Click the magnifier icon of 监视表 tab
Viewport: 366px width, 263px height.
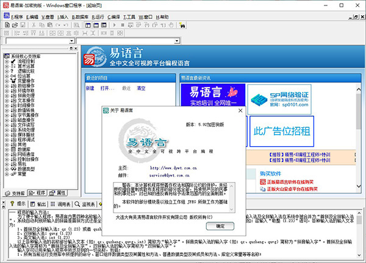(77, 205)
